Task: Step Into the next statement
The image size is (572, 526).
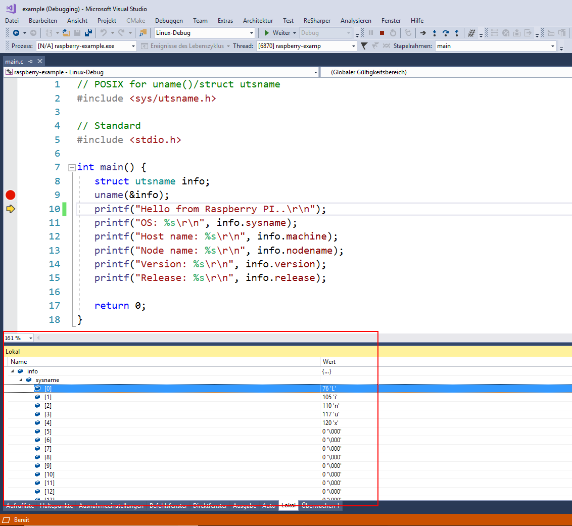Action: click(434, 33)
